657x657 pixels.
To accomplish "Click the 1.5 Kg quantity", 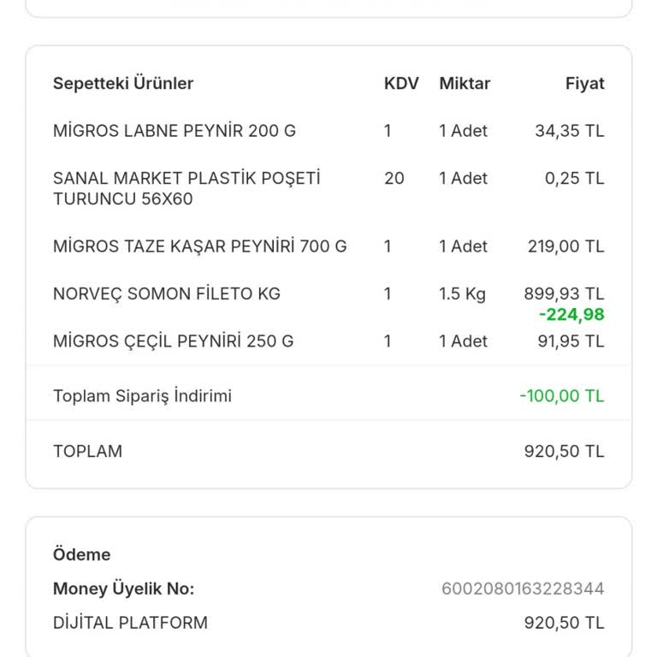I will [x=462, y=294].
